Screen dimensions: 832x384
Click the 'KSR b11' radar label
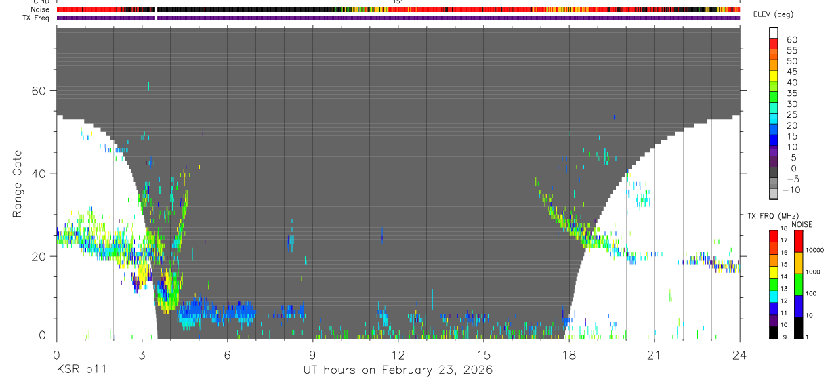(81, 370)
